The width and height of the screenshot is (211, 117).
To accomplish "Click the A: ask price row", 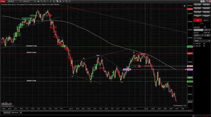I will 199,44.
